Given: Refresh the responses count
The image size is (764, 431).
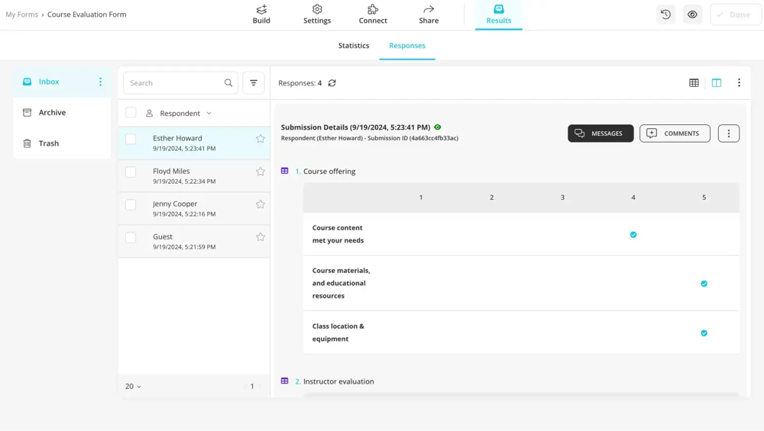Looking at the screenshot, I should click(x=332, y=83).
